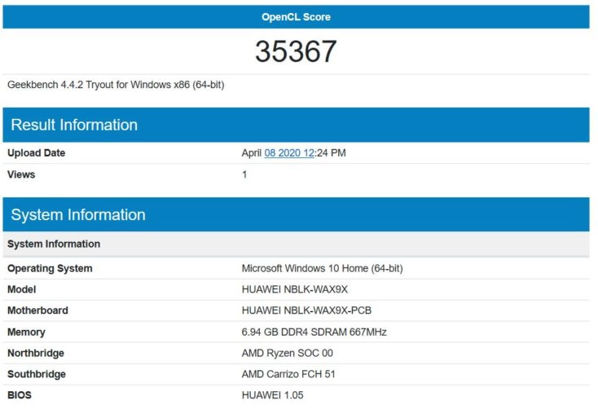The image size is (598, 418).
Task: Click the Views count value 1
Action: 244,174
